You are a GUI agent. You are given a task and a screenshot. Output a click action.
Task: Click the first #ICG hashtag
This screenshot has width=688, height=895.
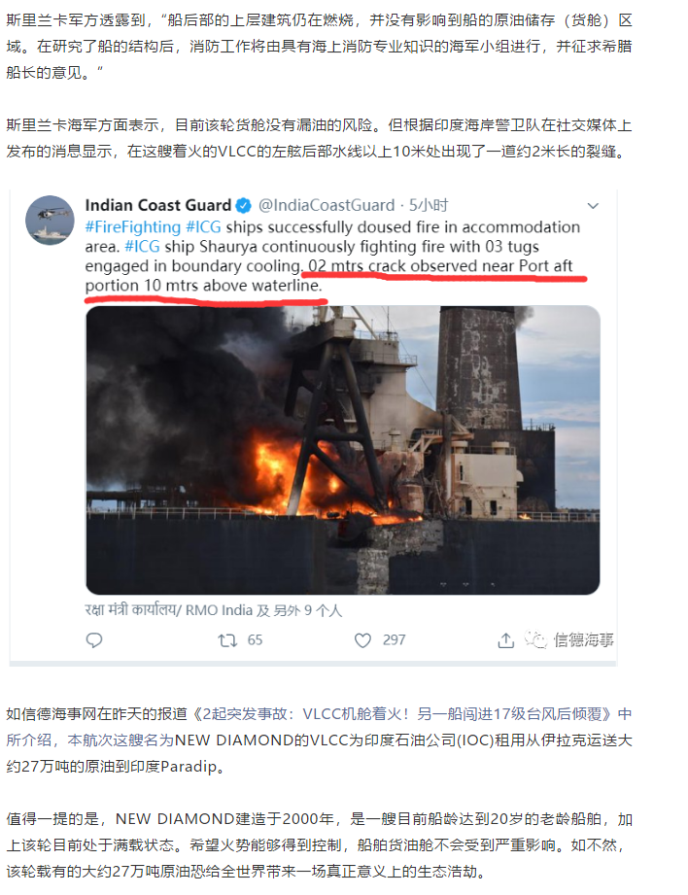coord(203,227)
